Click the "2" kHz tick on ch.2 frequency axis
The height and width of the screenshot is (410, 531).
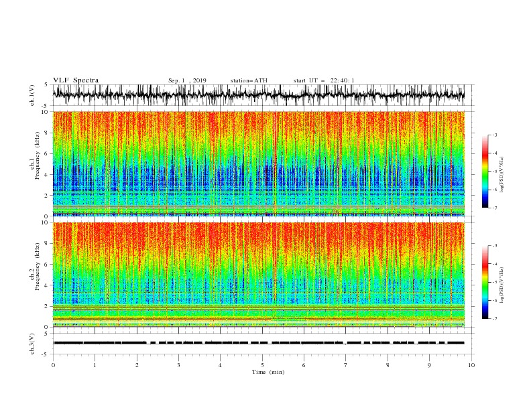point(46,306)
